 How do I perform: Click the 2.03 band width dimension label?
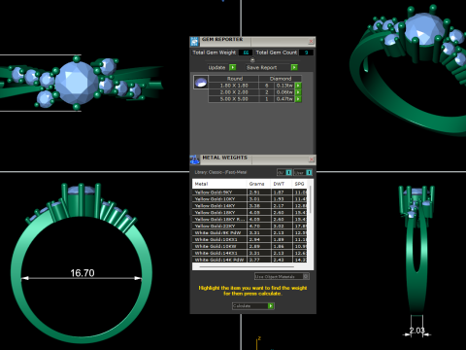416,331
